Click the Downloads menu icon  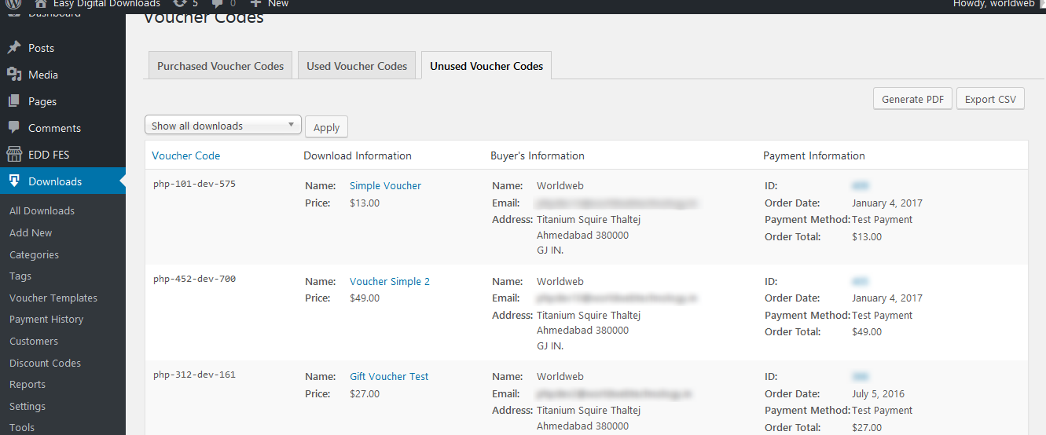coord(14,181)
